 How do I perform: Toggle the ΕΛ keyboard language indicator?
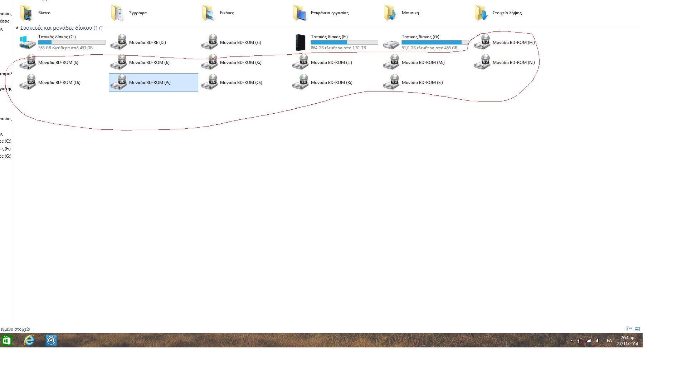(x=609, y=341)
